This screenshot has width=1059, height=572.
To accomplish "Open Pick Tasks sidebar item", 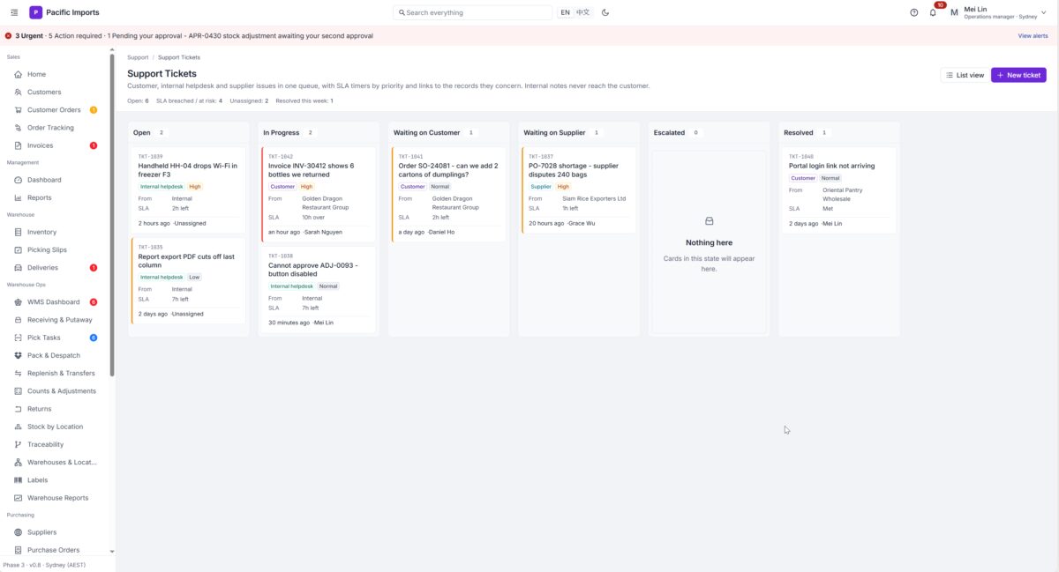I will tap(56, 338).
